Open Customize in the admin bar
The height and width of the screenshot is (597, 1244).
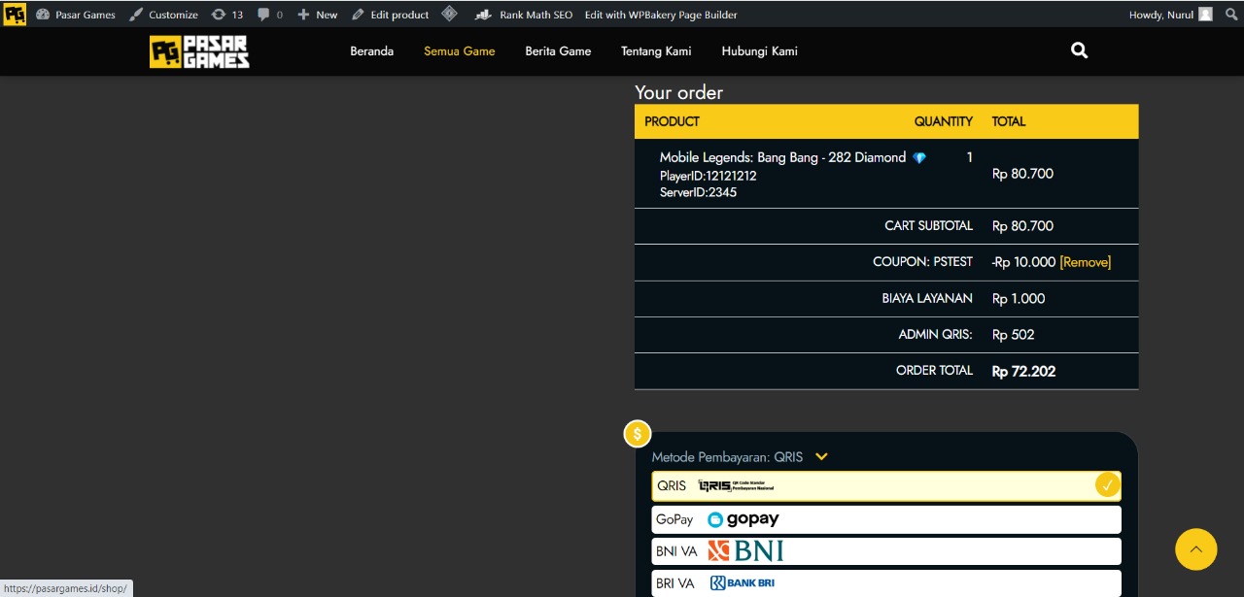pos(163,15)
